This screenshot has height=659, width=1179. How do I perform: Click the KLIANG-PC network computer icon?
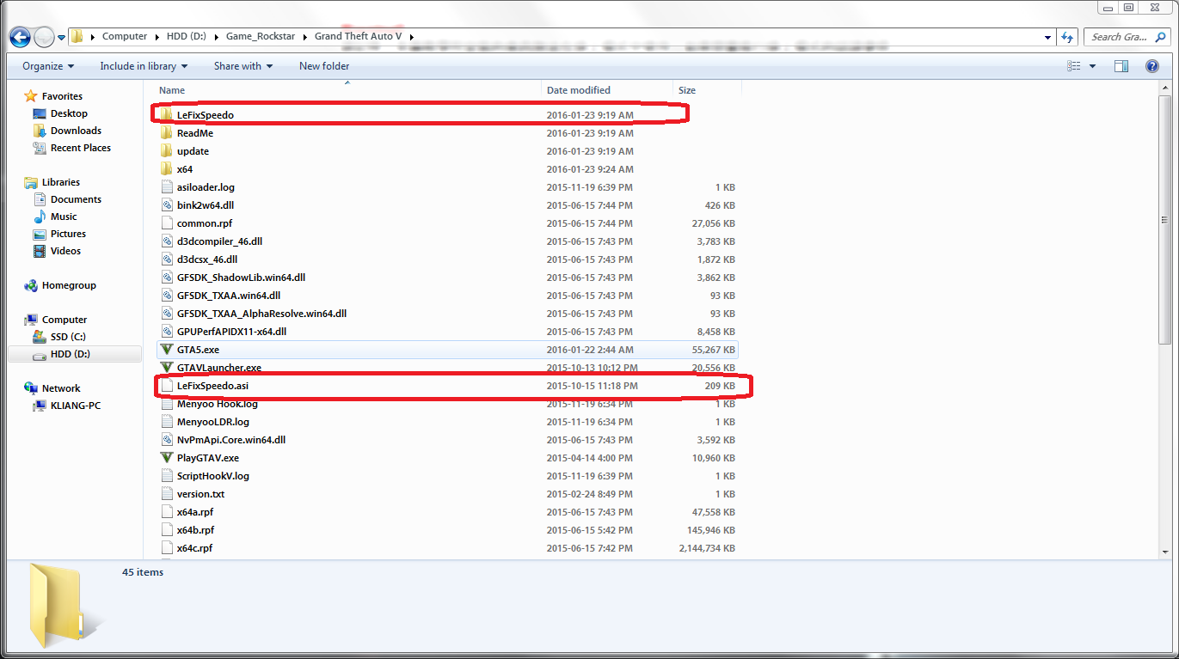pyautogui.click(x=40, y=406)
